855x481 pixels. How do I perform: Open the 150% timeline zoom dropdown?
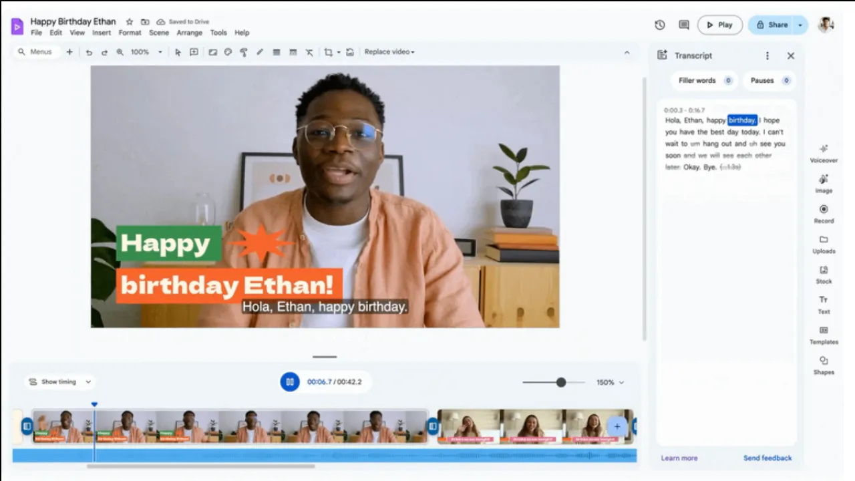pyautogui.click(x=610, y=383)
